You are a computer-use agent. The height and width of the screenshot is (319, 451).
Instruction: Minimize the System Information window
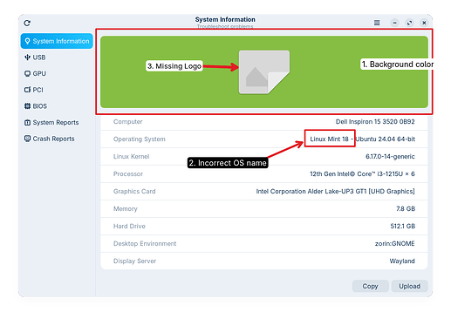tap(394, 23)
